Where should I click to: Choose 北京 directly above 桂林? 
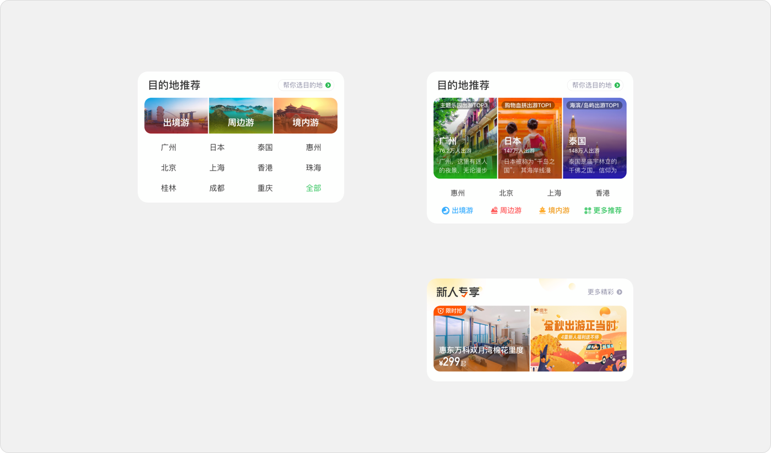(169, 168)
